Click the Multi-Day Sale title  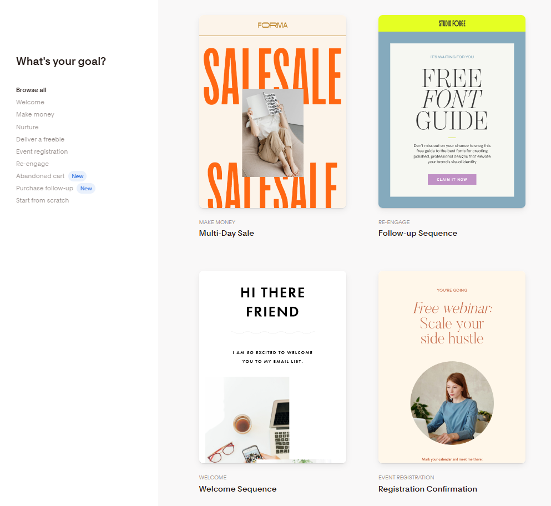pyautogui.click(x=226, y=234)
